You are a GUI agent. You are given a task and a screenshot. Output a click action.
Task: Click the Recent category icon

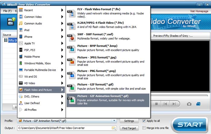pos(21,10)
